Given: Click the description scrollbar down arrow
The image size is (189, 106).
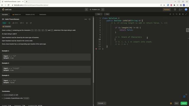Looking at the screenshot, I should coord(93,105).
